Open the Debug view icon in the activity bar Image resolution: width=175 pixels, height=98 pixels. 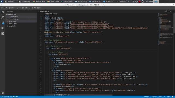[x=3, y=28]
